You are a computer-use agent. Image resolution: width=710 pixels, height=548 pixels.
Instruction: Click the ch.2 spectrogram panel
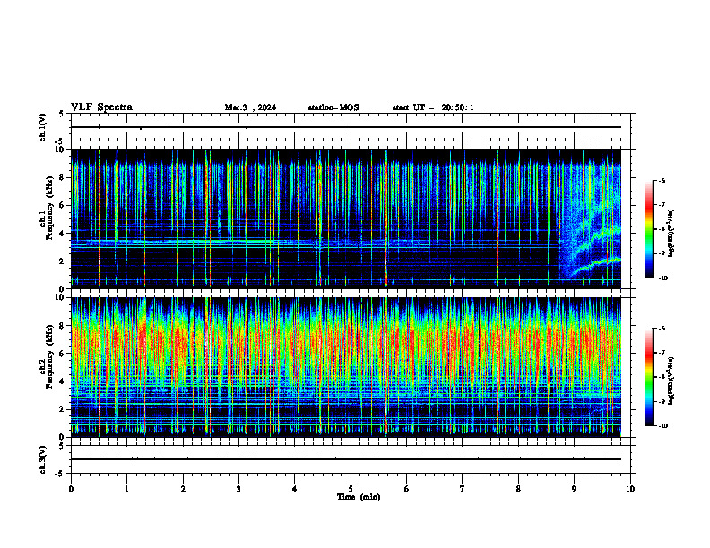coord(345,367)
